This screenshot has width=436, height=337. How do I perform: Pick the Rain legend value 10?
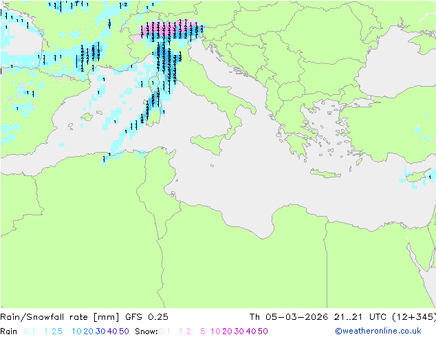77,331
